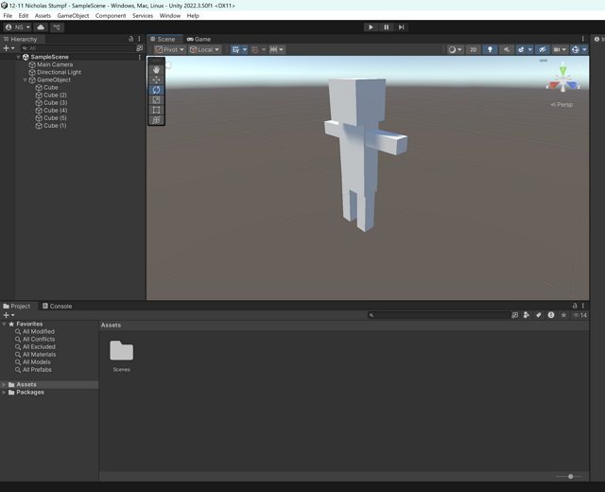Open the Local rotation dropdown
The width and height of the screenshot is (605, 492).
click(204, 49)
